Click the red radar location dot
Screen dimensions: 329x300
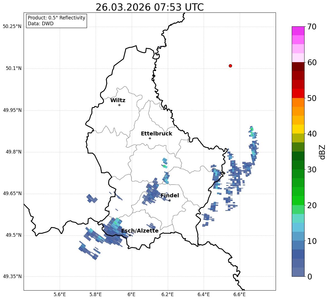[x=230, y=66]
